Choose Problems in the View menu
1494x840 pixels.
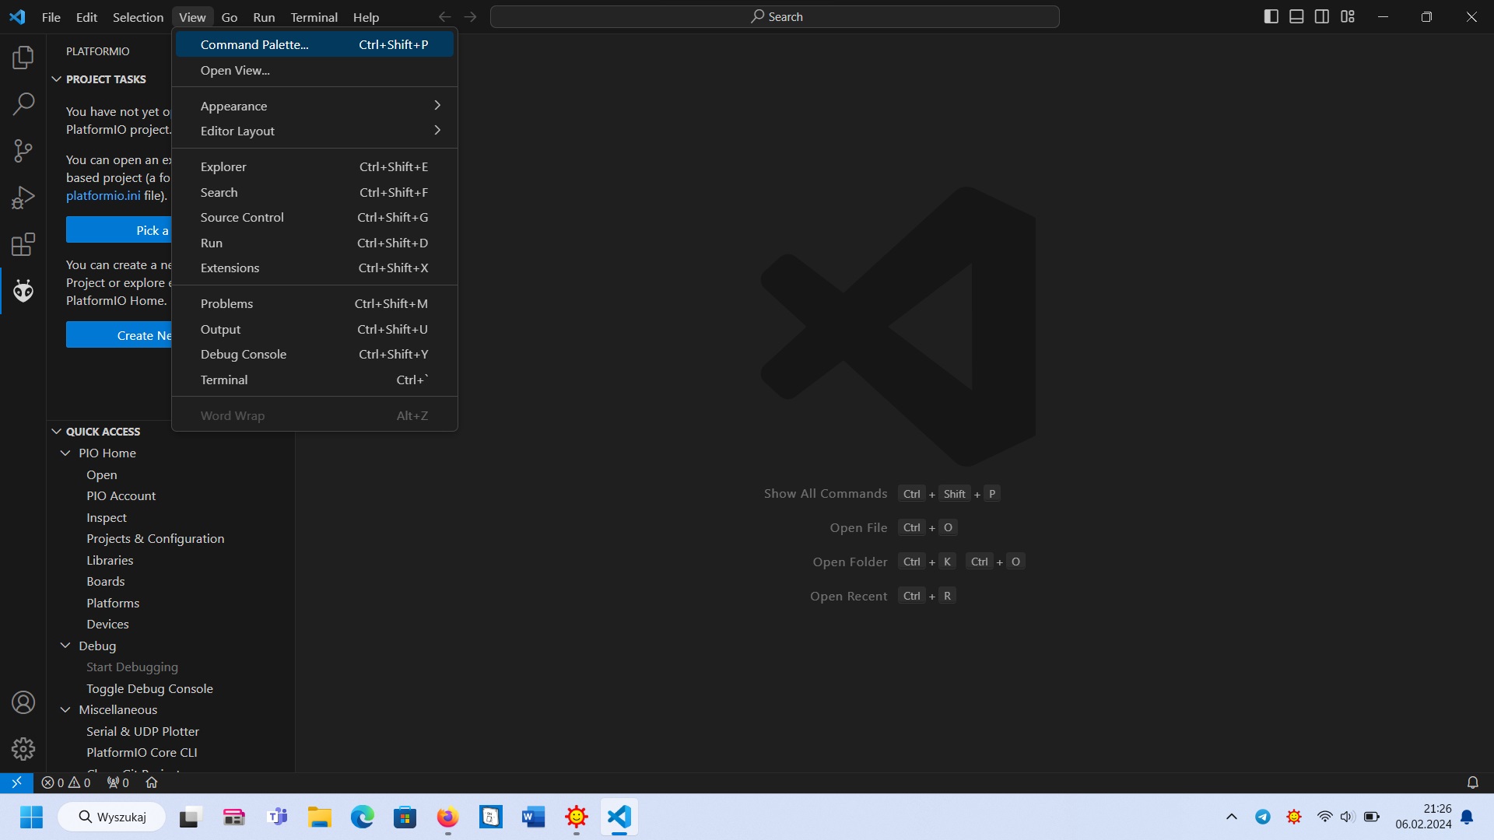314,303
